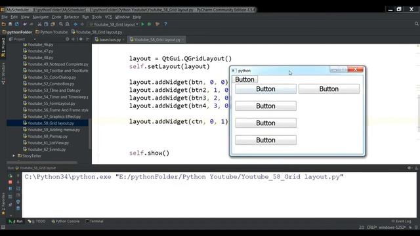Open the Tools menu
Image resolution: width=420 pixels, height=236 pixels.
click(96, 17)
